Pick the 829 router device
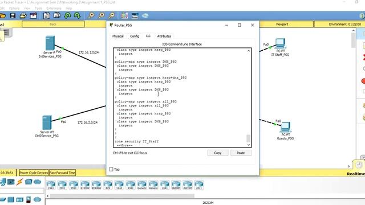Screen dimensions: 365x205 [108, 184]
